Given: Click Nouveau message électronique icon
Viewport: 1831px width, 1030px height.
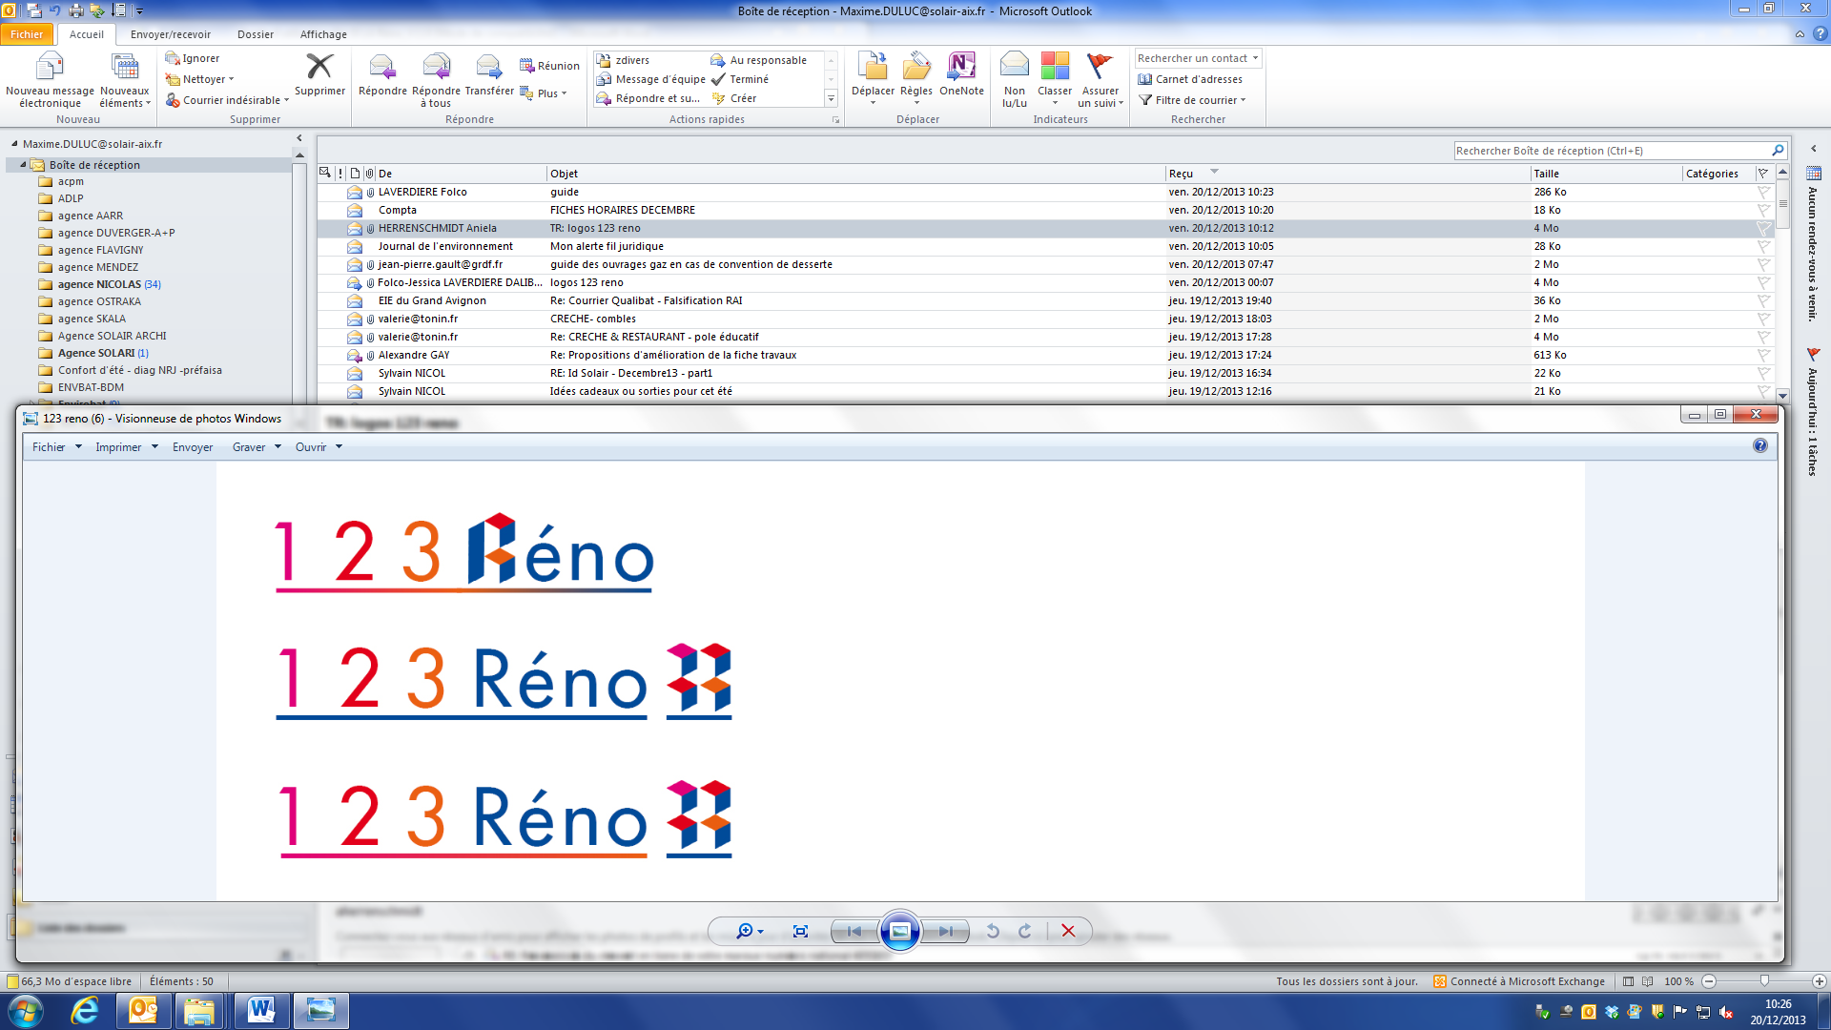Looking at the screenshot, I should point(49,66).
